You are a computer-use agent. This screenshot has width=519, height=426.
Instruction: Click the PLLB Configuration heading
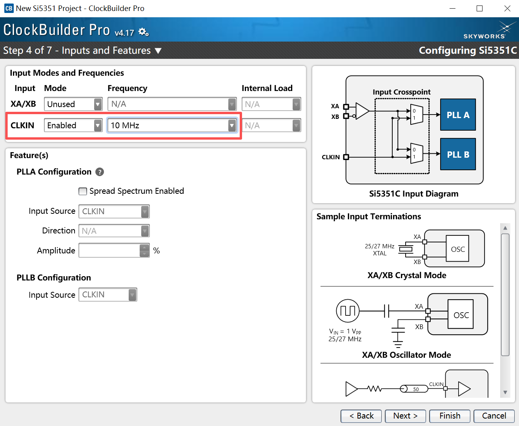tap(54, 278)
